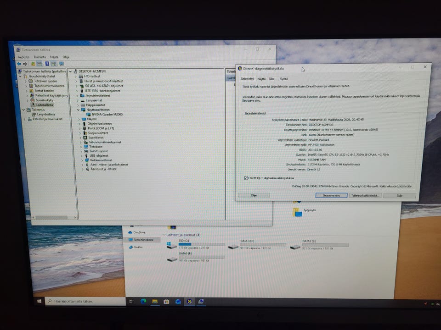Viewport: 441px width, 330px height.
Task: Select OneDrive in File Explorer sidebar
Action: (x=137, y=232)
